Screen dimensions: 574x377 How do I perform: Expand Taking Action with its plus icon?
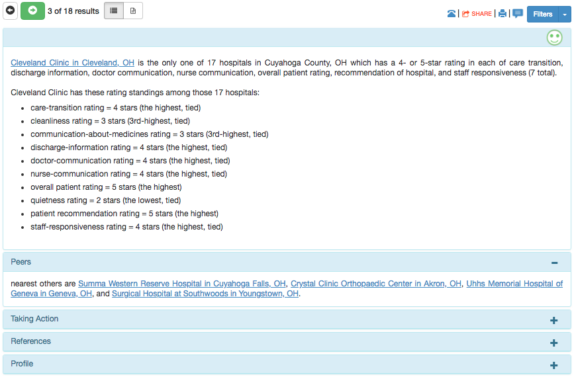coord(554,320)
